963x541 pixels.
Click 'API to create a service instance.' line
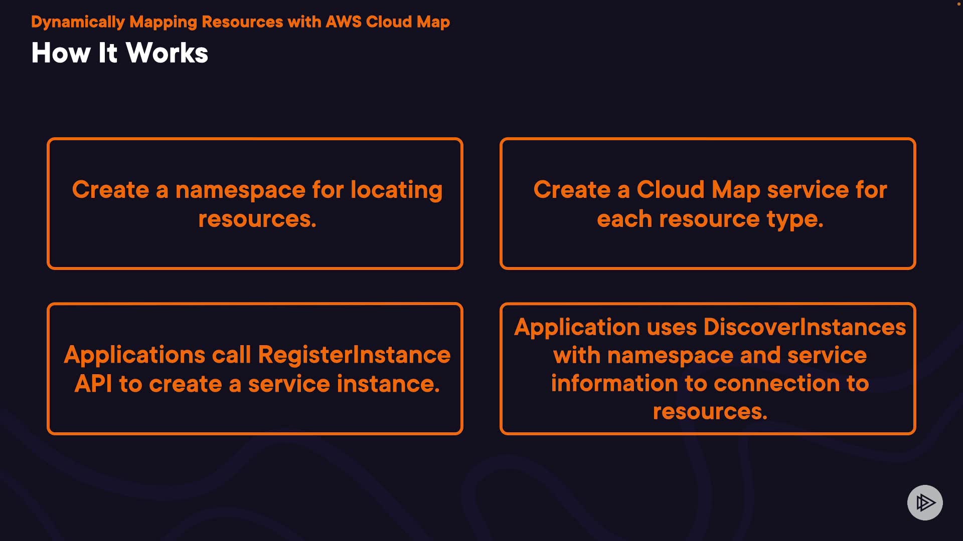point(257,384)
